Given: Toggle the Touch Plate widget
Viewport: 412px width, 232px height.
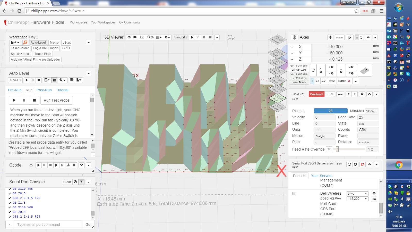Looking at the screenshot, I should point(43,54).
